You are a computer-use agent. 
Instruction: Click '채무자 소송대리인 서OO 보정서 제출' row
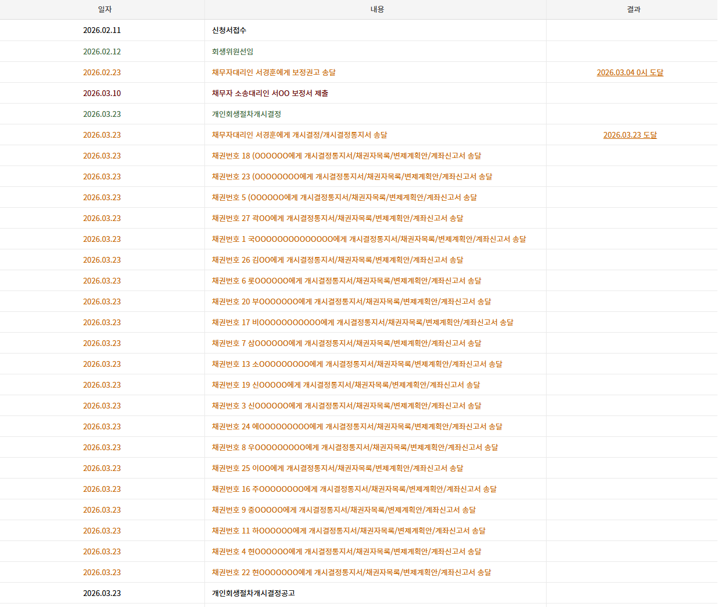click(x=270, y=93)
